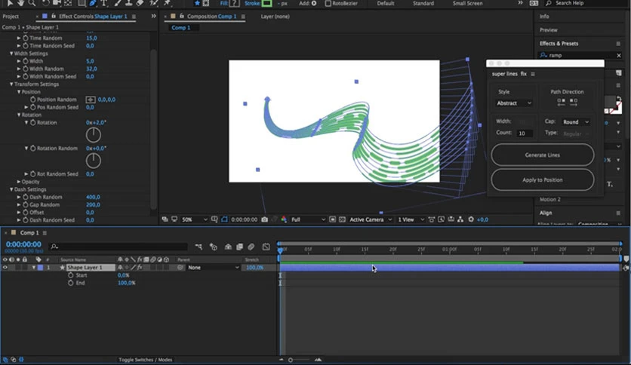
Task: Open Composition flowchart icon in viewer
Action: pyautogui.click(x=460, y=219)
